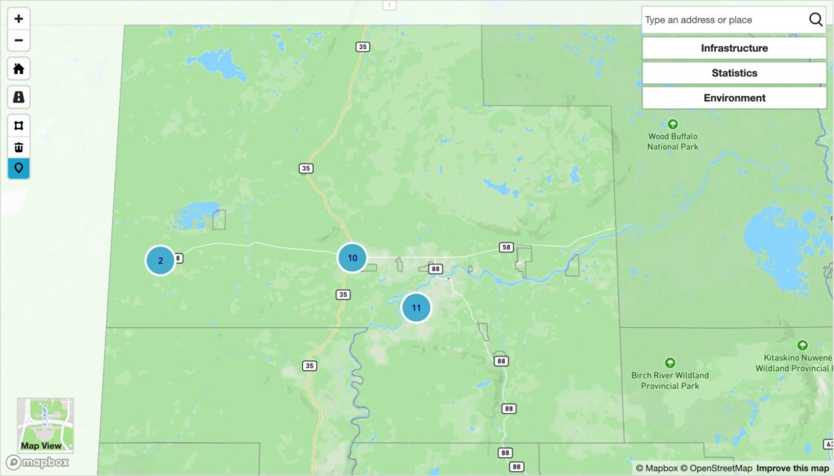Open the © Mapbox attribution link
834x476 pixels.
(656, 468)
